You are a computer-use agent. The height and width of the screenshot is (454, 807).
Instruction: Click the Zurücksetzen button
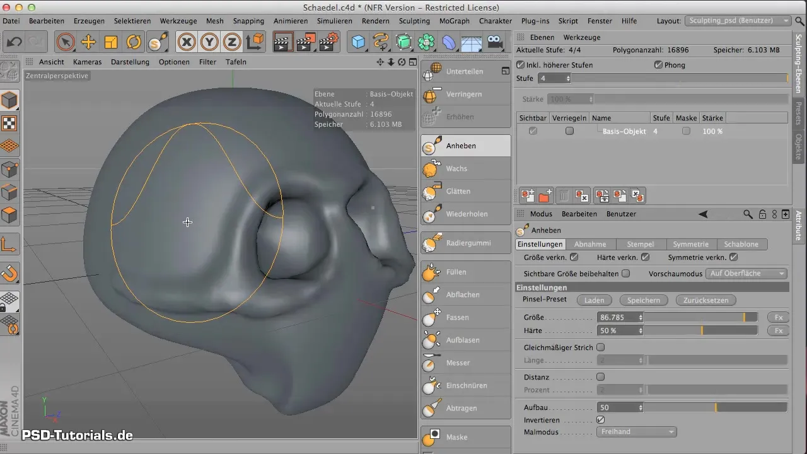705,300
